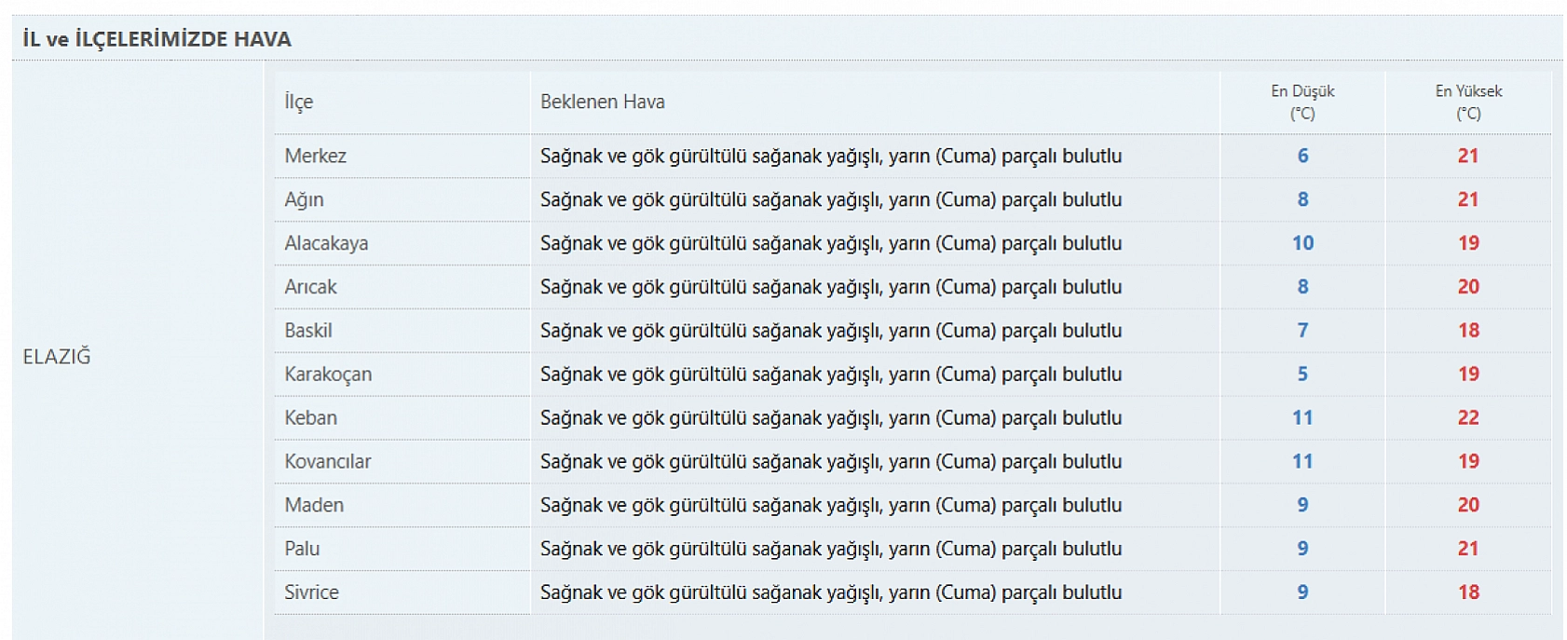The height and width of the screenshot is (640, 1567).
Task: Click the Merkez district name
Action: pyautogui.click(x=315, y=157)
